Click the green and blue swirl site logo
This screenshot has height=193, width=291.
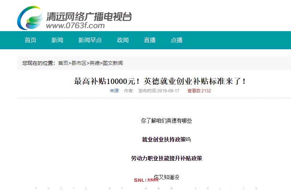pyautogui.click(x=30, y=17)
